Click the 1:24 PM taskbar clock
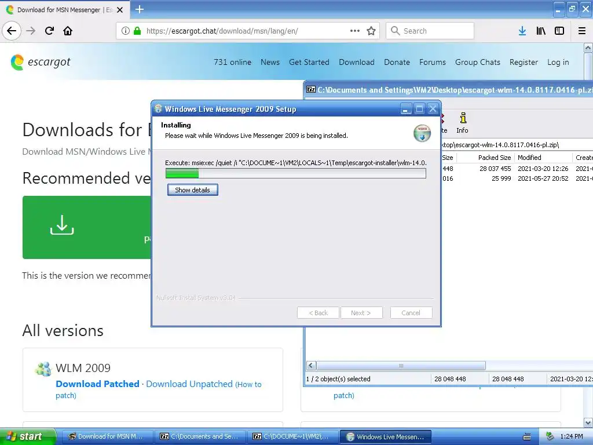Viewport: 593px width, 445px height. tap(572, 436)
